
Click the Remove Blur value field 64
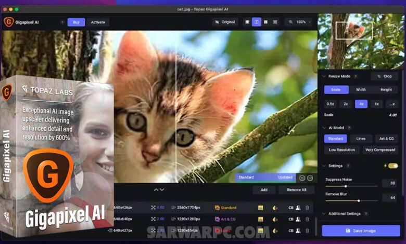point(389,197)
